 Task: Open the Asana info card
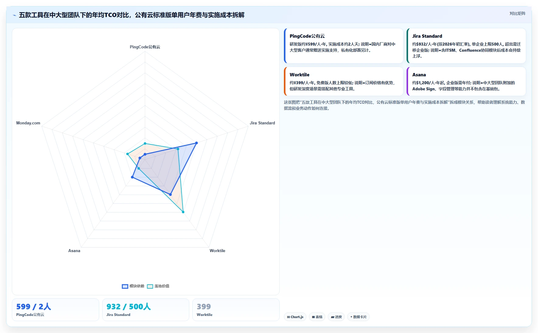pyautogui.click(x=466, y=81)
